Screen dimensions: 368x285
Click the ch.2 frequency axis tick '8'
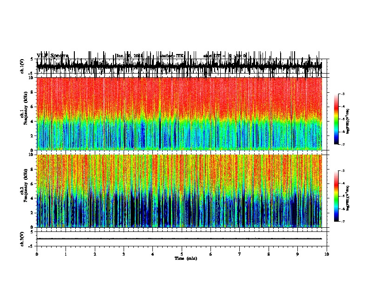point(33,170)
